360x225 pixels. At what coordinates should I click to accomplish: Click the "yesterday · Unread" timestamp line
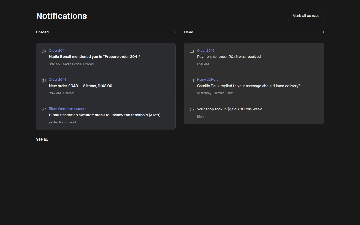(62, 122)
